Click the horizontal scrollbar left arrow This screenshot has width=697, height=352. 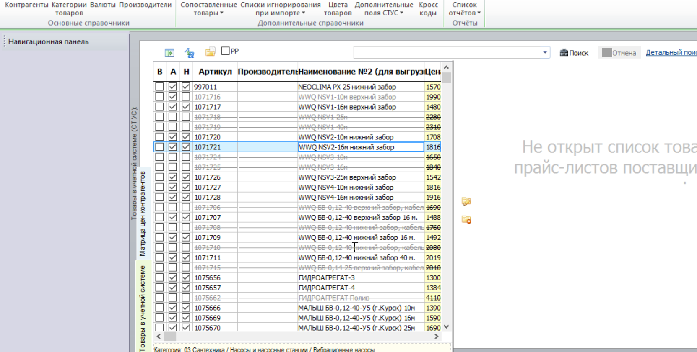159,336
